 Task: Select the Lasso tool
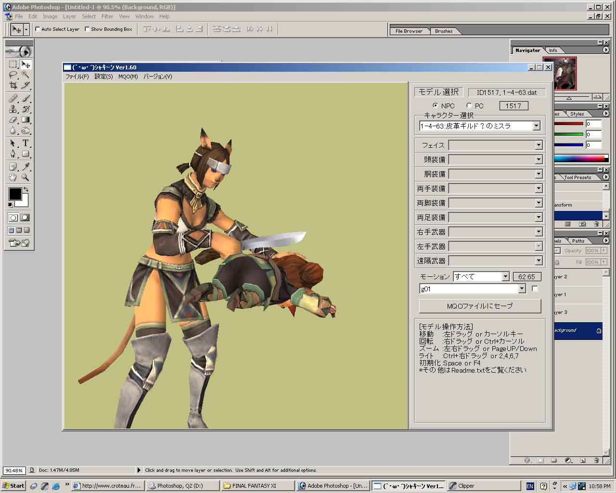pyautogui.click(x=13, y=75)
